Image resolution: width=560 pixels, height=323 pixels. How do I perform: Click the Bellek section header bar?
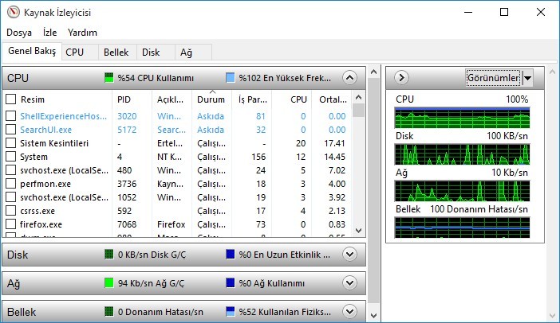coord(184,311)
